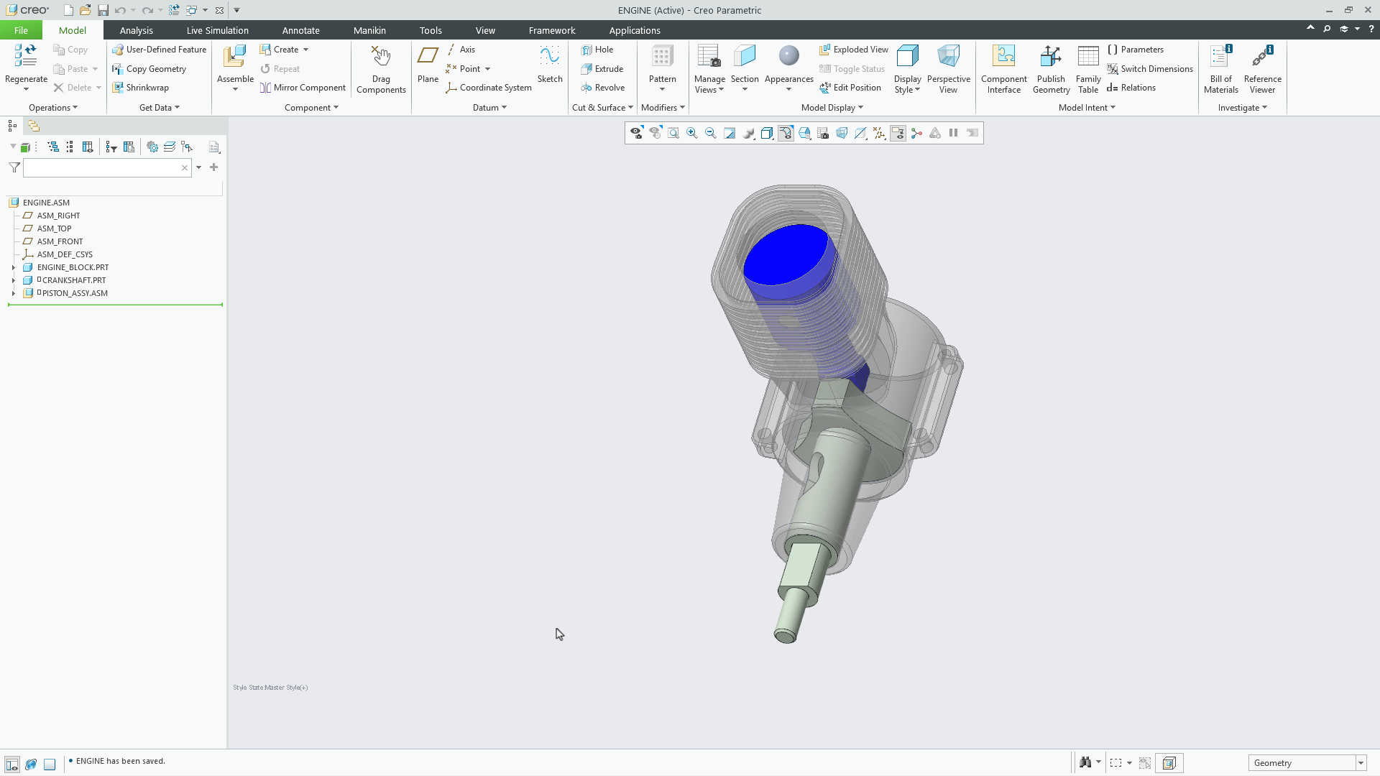Switch to the Annotate tab
Viewport: 1380px width, 776px height.
click(300, 30)
